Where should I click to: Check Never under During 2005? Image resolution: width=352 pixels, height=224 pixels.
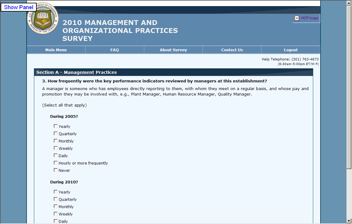[x=56, y=170]
